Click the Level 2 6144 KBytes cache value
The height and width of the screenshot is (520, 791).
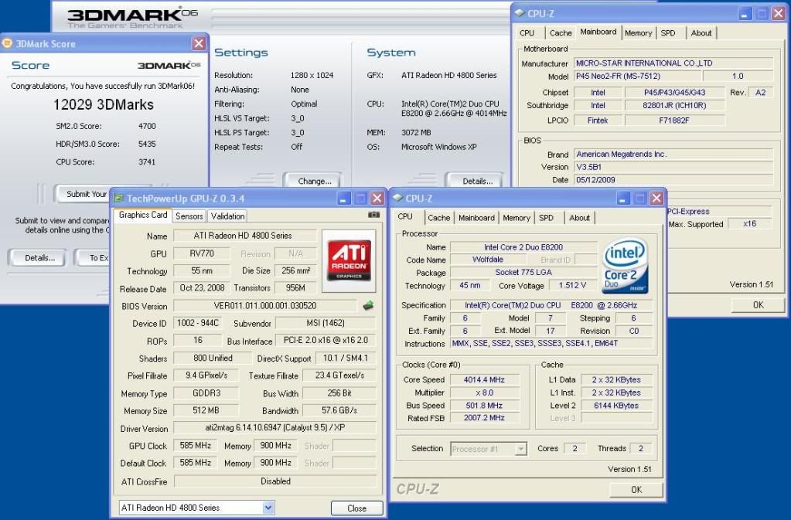[616, 405]
